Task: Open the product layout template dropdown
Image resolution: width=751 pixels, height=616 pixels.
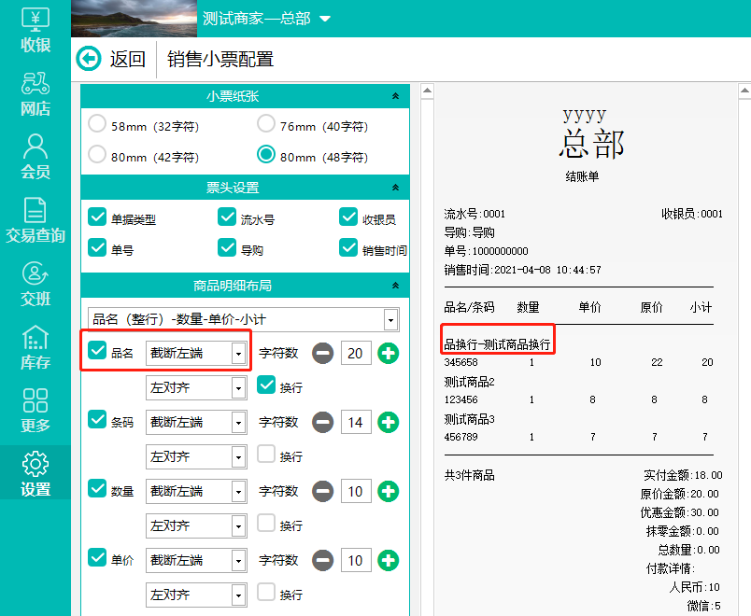Action: (x=390, y=320)
